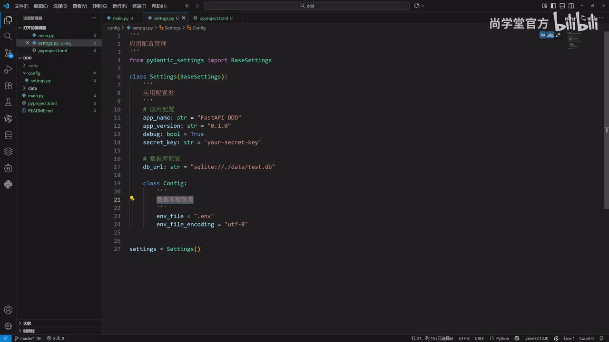This screenshot has height=342, width=609.
Task: Expand the .venv folder
Action: (59, 66)
